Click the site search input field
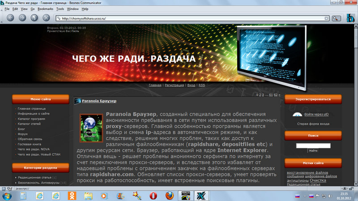 pyautogui.click(x=313, y=146)
